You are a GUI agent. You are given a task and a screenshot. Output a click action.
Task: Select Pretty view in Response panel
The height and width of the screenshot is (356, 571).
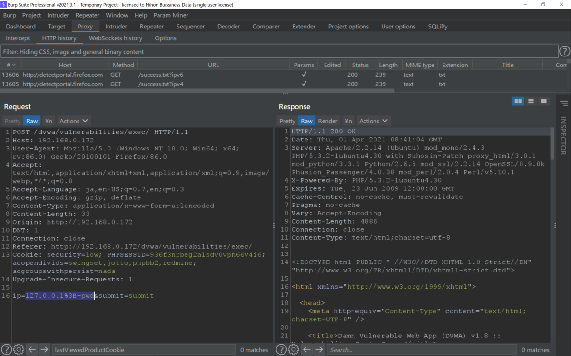point(287,121)
